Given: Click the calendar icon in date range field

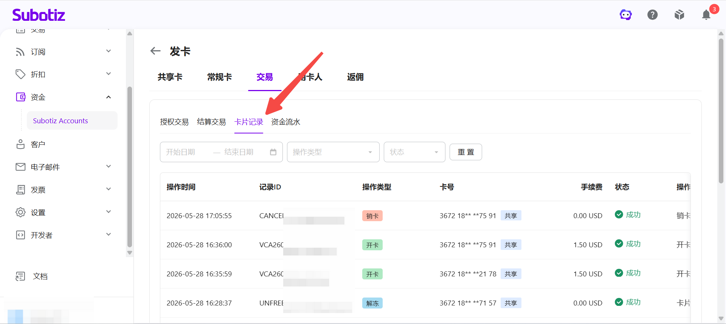Looking at the screenshot, I should 273,152.
